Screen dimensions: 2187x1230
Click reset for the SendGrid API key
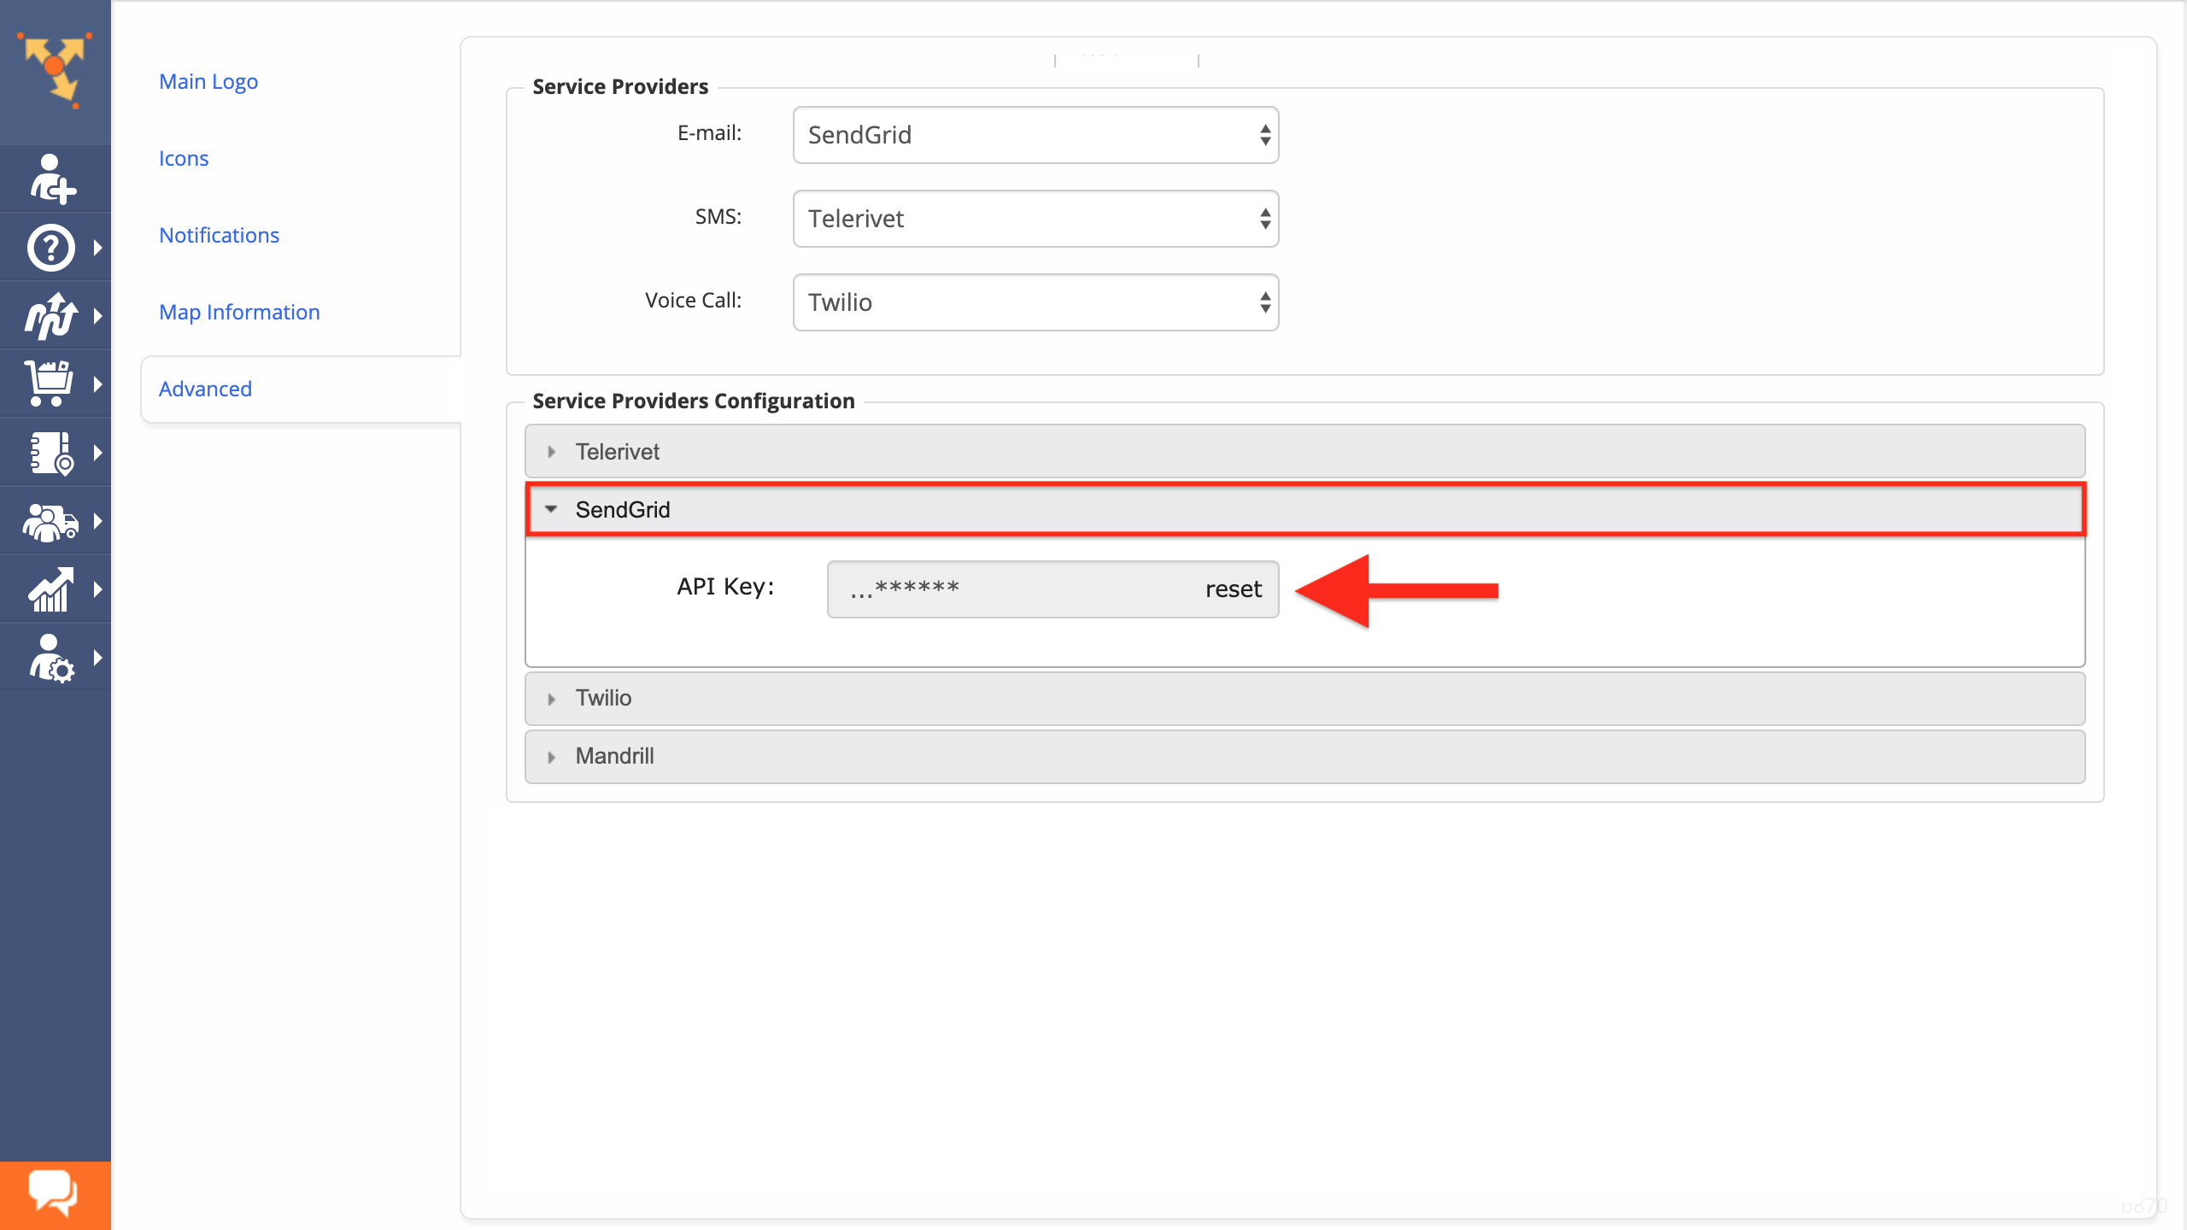tap(1233, 589)
